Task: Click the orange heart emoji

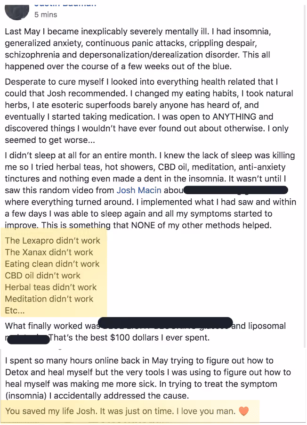Action: coord(243,411)
